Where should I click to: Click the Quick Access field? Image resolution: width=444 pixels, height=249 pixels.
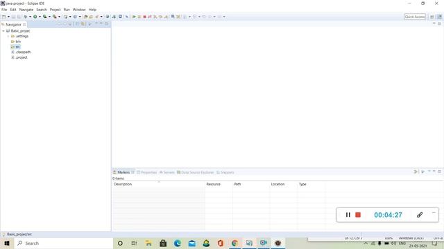pos(415,17)
